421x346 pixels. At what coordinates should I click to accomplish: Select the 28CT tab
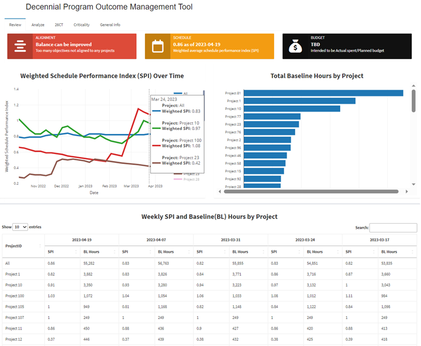click(x=59, y=25)
